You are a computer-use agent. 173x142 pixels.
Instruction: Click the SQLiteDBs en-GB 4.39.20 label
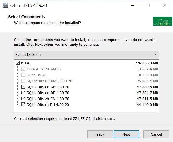coord(48,87)
